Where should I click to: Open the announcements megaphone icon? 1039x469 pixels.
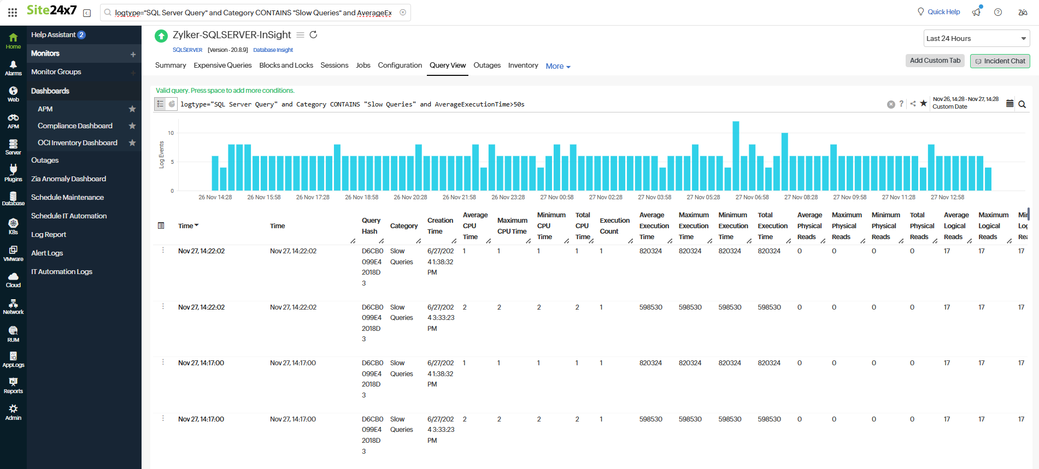[x=977, y=12]
